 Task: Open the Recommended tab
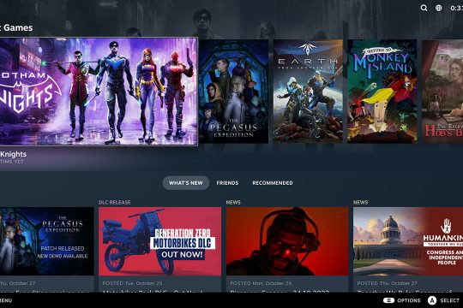[273, 183]
